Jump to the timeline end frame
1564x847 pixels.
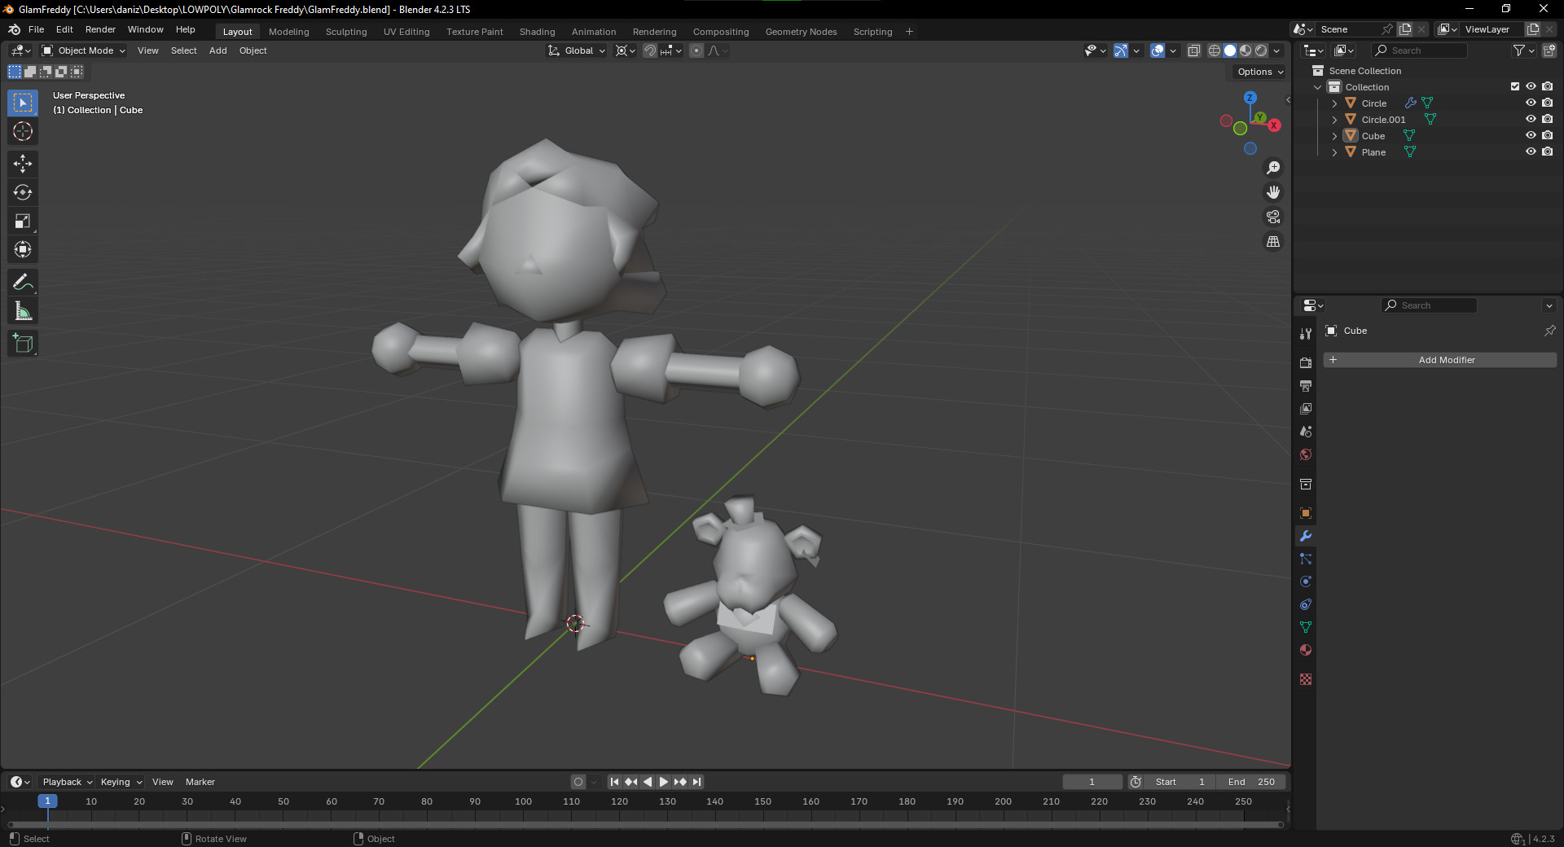point(697,782)
